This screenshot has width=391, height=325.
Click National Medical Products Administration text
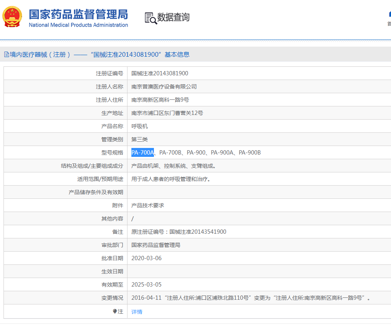[78, 25]
